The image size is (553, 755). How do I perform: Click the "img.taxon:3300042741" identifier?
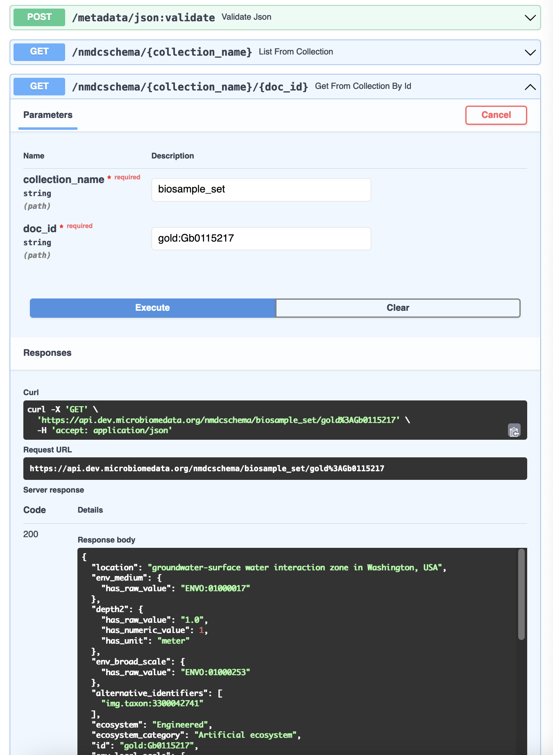(152, 703)
